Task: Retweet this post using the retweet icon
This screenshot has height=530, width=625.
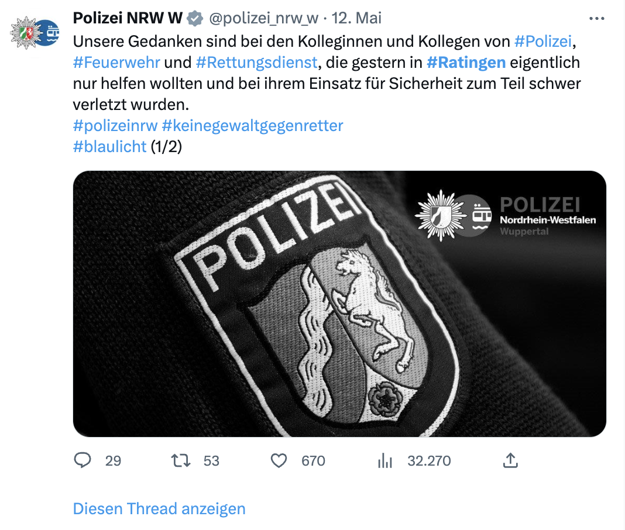Action: pos(180,460)
